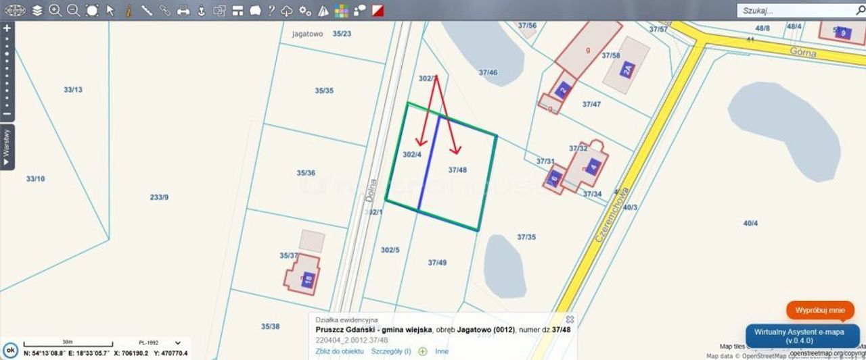Open the Szczegóły (I) link
866x360 pixels.
pyautogui.click(x=391, y=351)
